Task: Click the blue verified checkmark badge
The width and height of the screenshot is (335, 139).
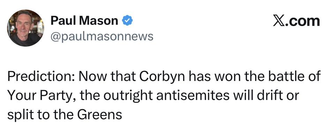Action: [127, 21]
